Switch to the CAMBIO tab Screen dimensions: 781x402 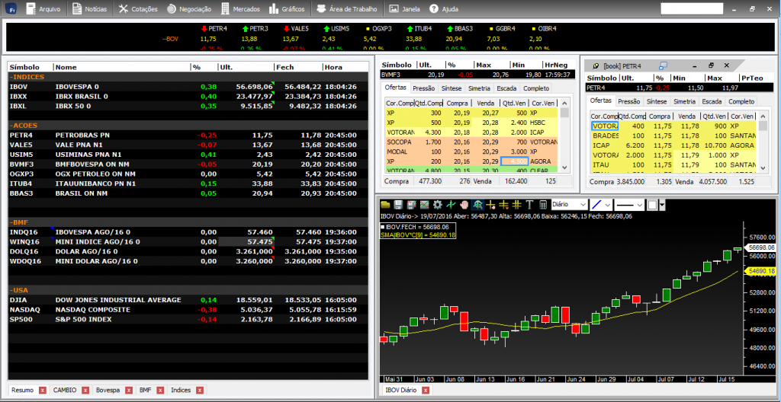[x=65, y=390]
